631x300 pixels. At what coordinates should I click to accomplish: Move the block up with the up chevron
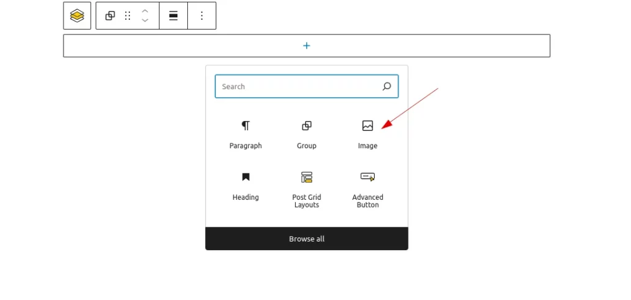coord(145,11)
